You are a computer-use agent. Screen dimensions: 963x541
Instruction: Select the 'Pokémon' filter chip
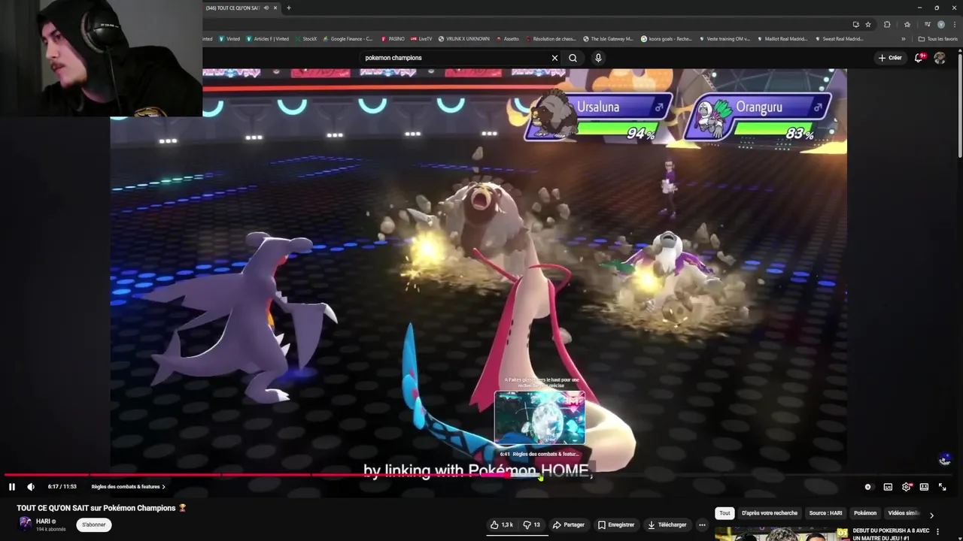point(865,513)
